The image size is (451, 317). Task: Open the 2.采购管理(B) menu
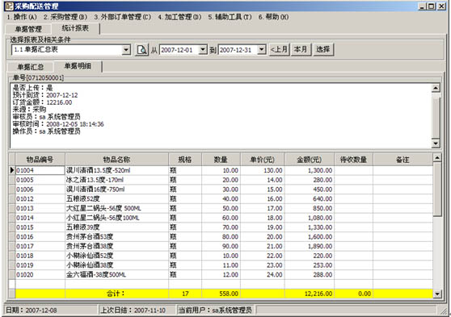(65, 17)
